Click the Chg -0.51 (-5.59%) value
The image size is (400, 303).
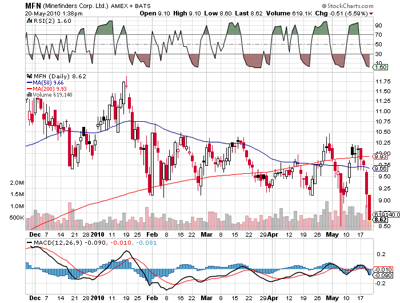[342, 14]
